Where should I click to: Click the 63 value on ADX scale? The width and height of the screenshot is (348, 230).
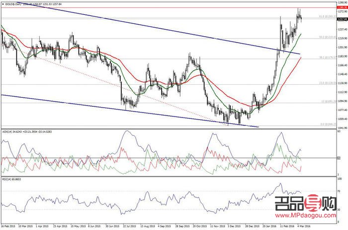pos(340,130)
